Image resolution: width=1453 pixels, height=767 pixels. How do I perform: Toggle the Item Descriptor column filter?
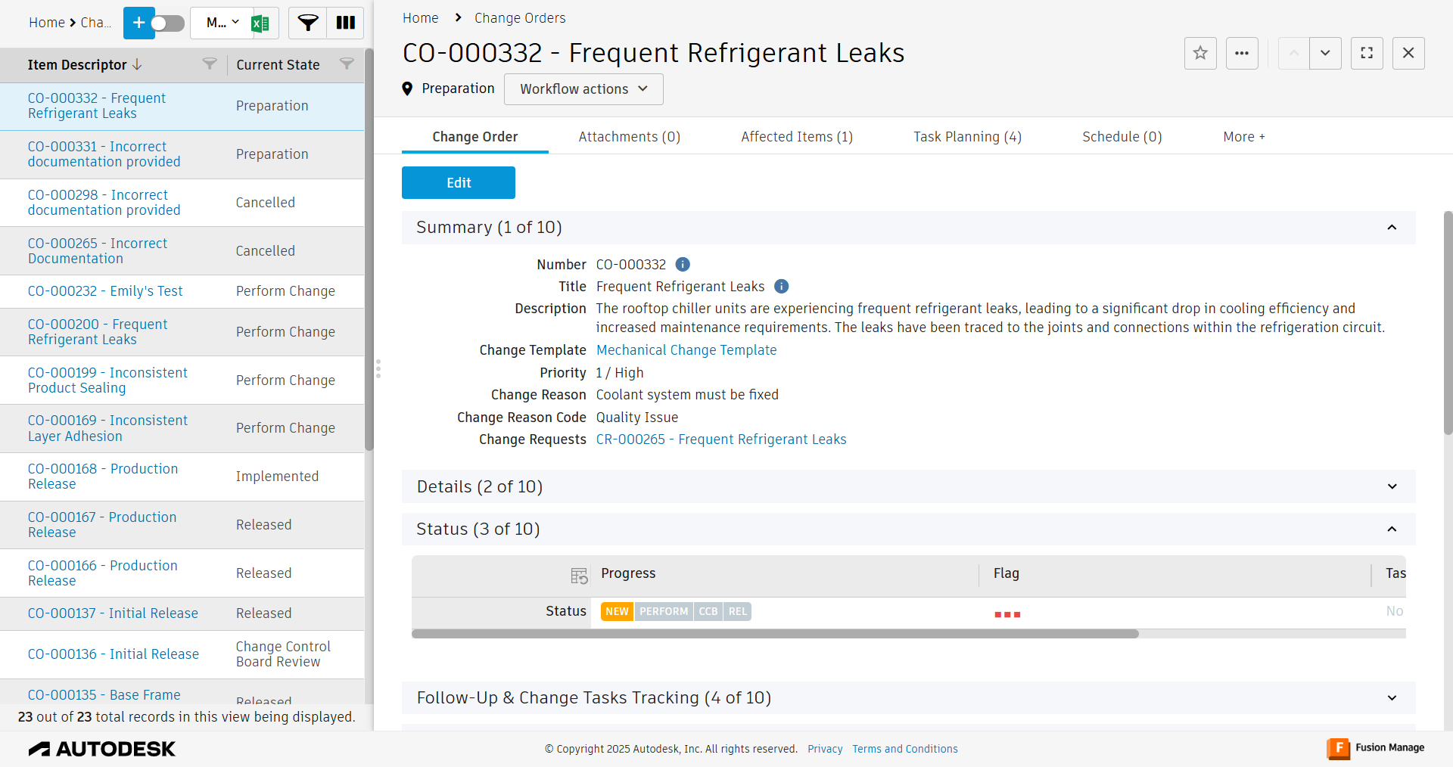click(x=210, y=64)
